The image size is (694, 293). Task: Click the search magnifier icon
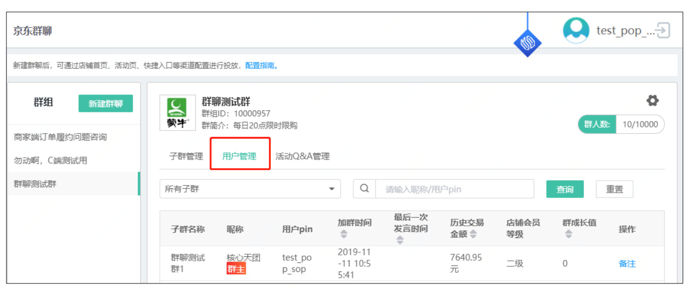tap(365, 189)
